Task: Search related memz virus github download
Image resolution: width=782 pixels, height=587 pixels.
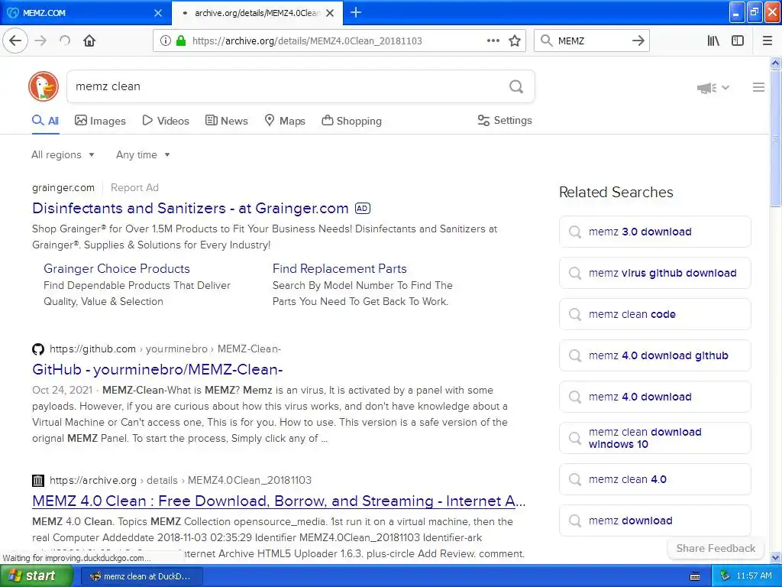Action: (654, 273)
